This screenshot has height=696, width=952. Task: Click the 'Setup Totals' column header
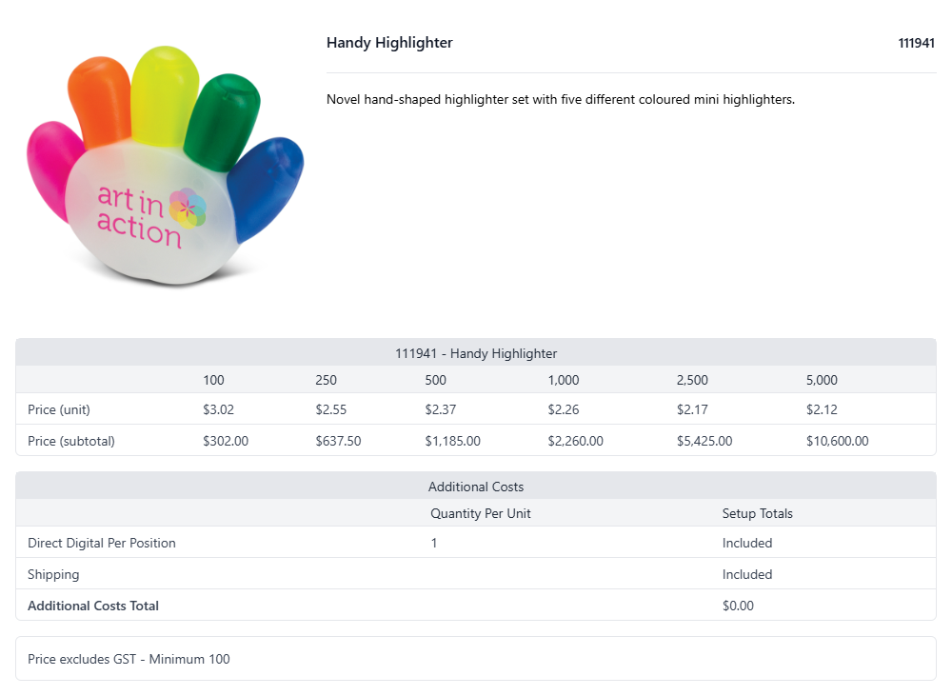coord(757,514)
